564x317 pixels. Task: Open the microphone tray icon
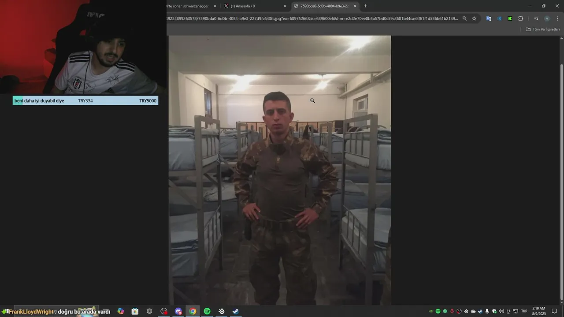(487, 311)
